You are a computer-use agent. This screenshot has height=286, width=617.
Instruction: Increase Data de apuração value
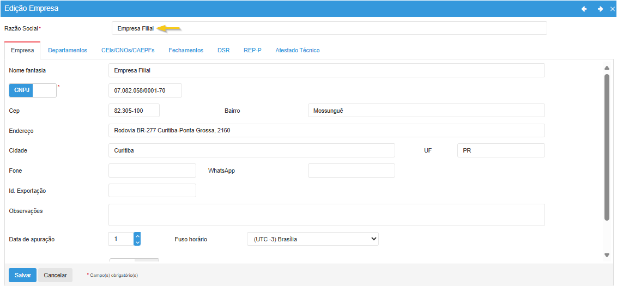[x=137, y=236]
